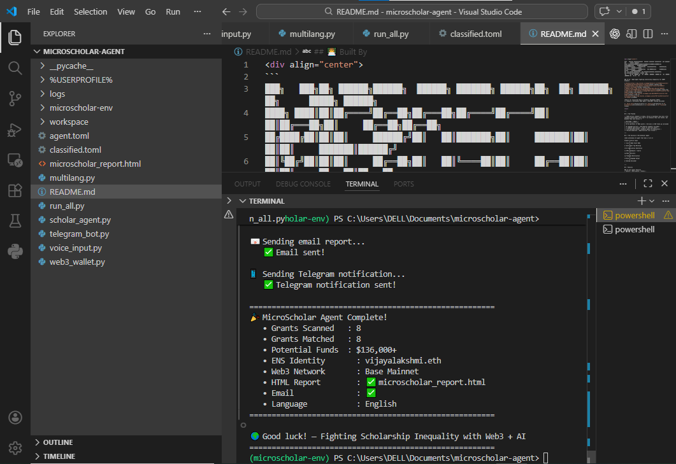Open the Run menu
The image size is (676, 464).
point(173,11)
